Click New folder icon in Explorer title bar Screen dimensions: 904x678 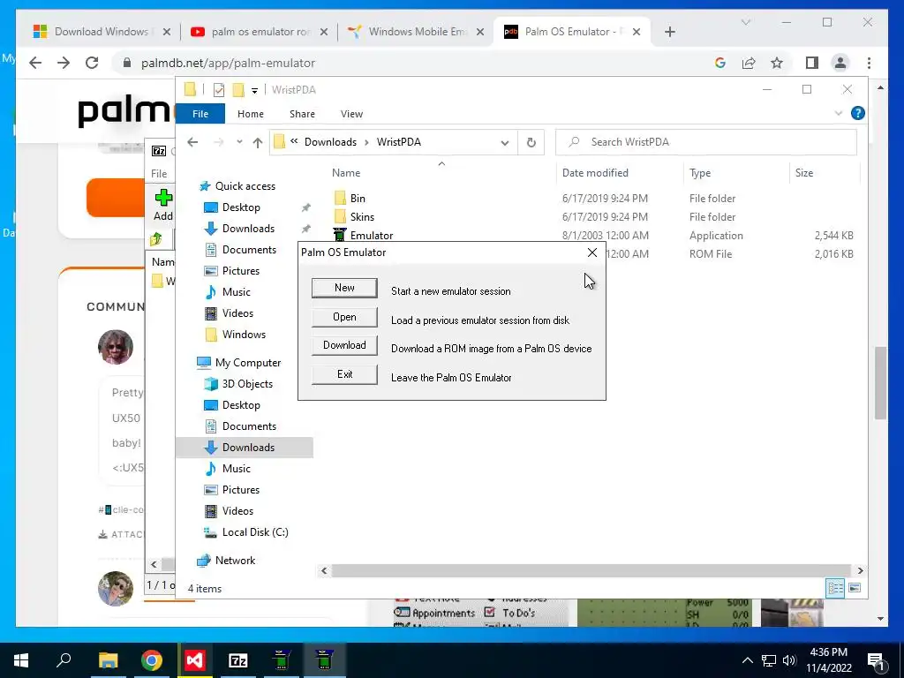point(238,90)
